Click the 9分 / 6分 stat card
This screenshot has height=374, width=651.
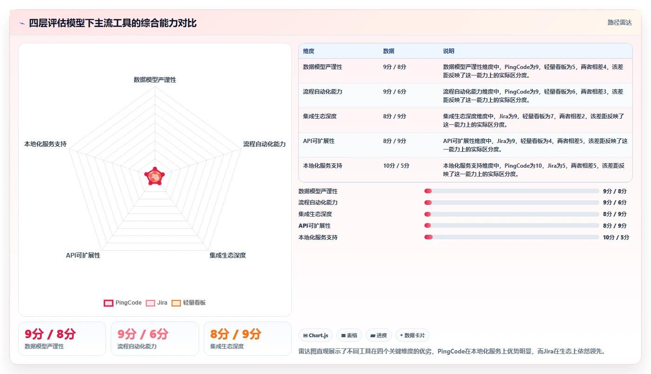(x=155, y=339)
